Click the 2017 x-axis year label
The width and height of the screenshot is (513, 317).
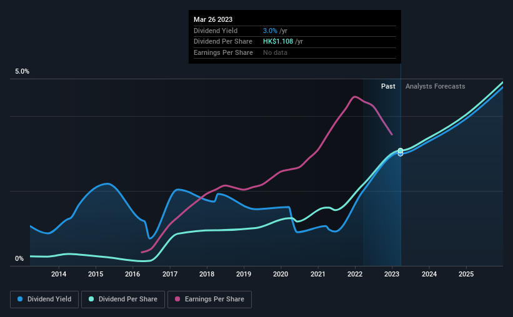click(x=170, y=274)
